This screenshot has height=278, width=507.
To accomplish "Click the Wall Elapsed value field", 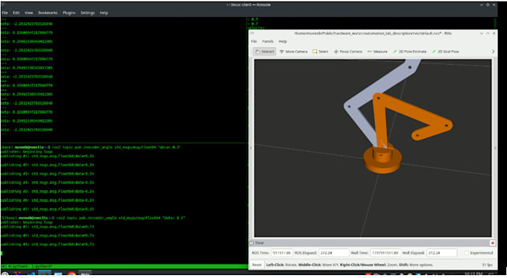I will [441, 253].
